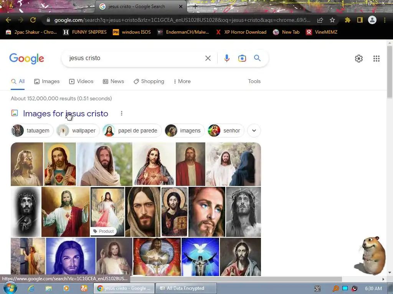Click the blue monitor icon in system tray
The image size is (393, 294).
pyautogui.click(x=345, y=288)
